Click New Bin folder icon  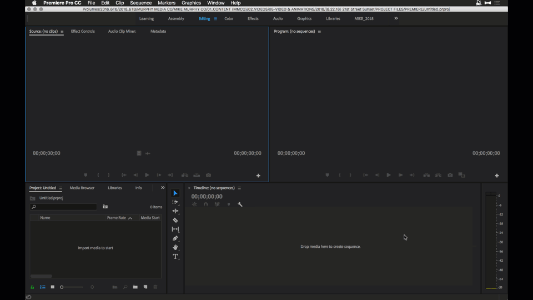point(135,287)
